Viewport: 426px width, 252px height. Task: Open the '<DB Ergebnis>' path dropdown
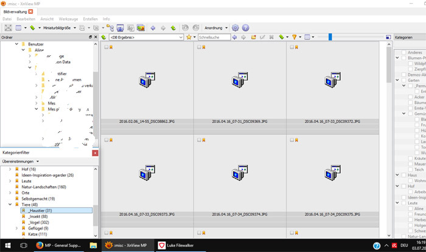click(x=181, y=37)
